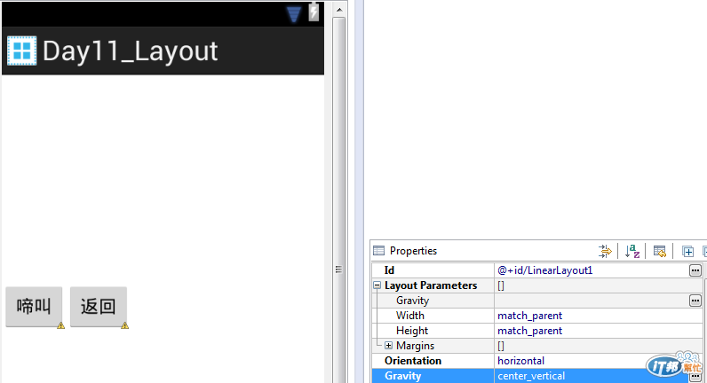This screenshot has height=383, width=707.
Task: Expand the Margins property group
Action: (x=388, y=346)
